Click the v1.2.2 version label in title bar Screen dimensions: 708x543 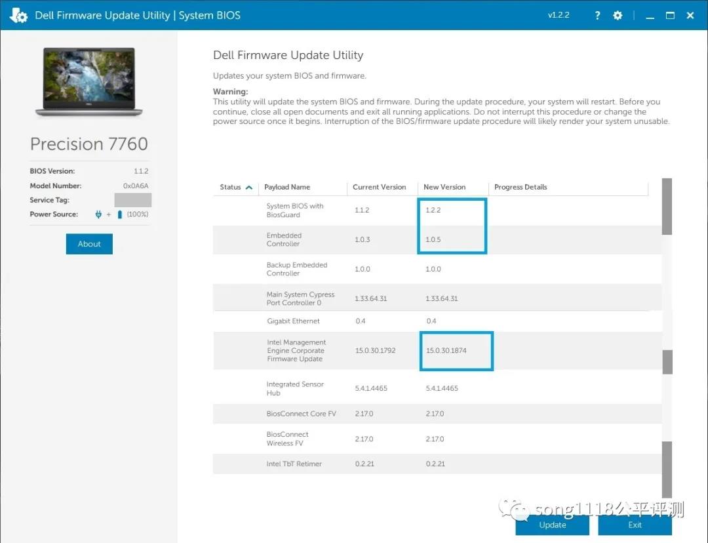[x=559, y=15]
